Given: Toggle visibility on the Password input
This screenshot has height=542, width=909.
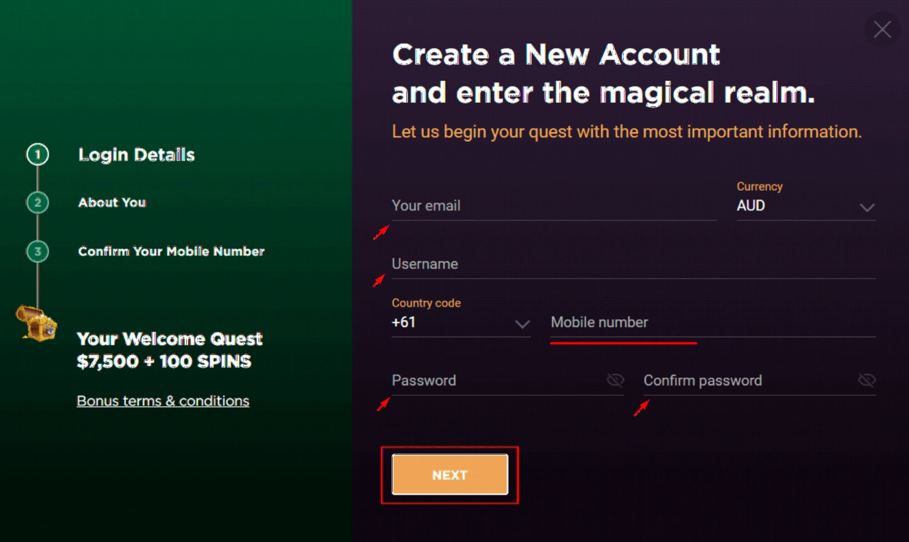Looking at the screenshot, I should coord(616,380).
